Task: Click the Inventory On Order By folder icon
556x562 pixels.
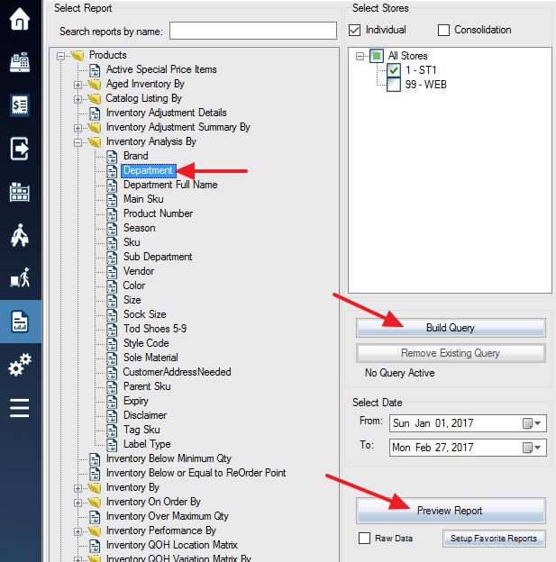Action: click(x=95, y=503)
